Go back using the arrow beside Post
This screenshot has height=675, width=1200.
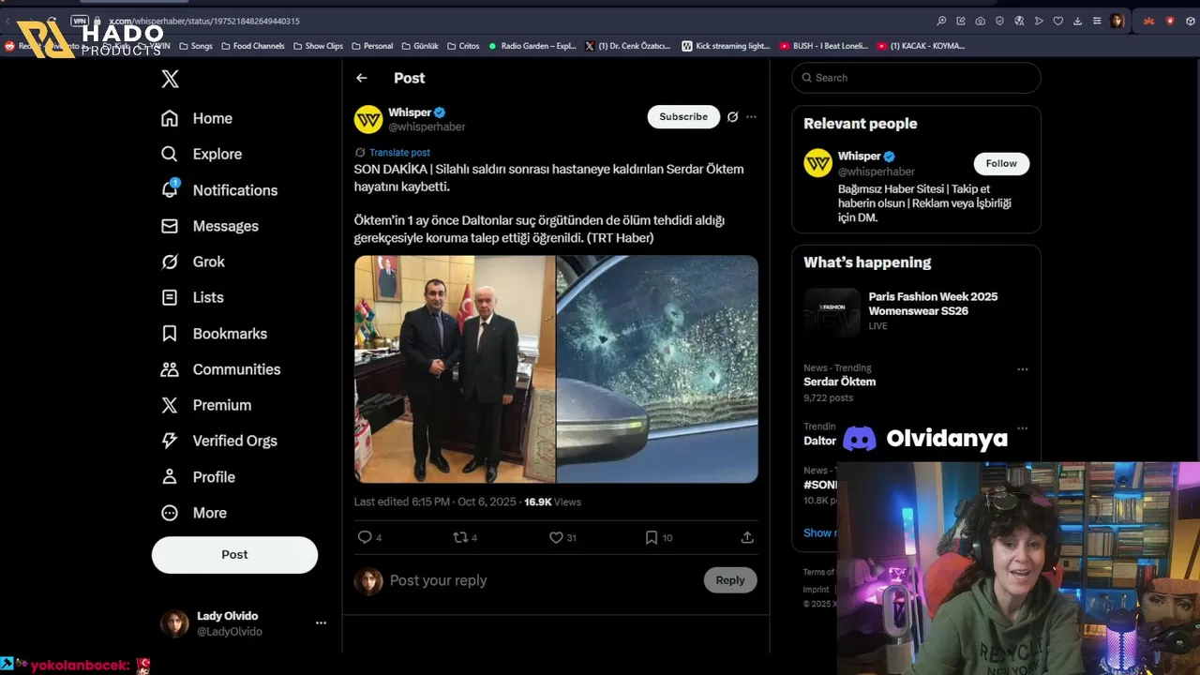click(x=362, y=78)
